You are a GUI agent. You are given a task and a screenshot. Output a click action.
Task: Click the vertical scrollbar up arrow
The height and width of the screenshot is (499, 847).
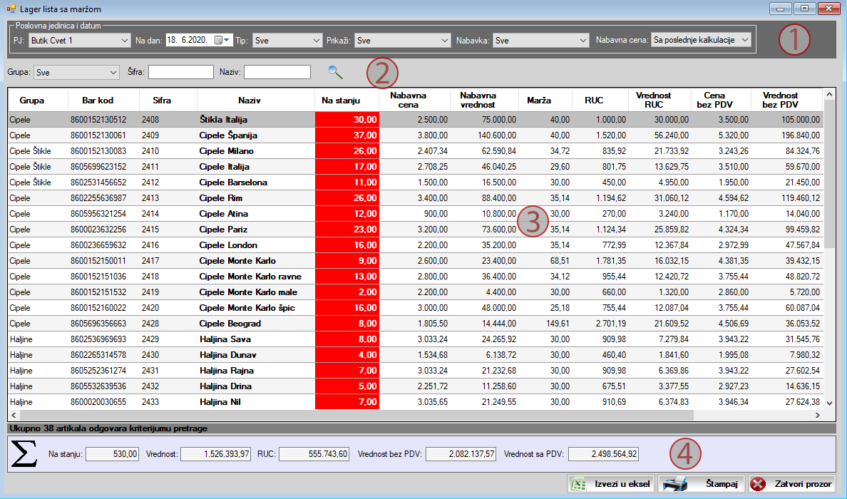(x=829, y=95)
